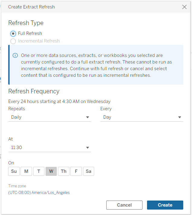The width and height of the screenshot is (192, 215).
Task: Deselect the Wednesday day button
Action: click(51, 171)
